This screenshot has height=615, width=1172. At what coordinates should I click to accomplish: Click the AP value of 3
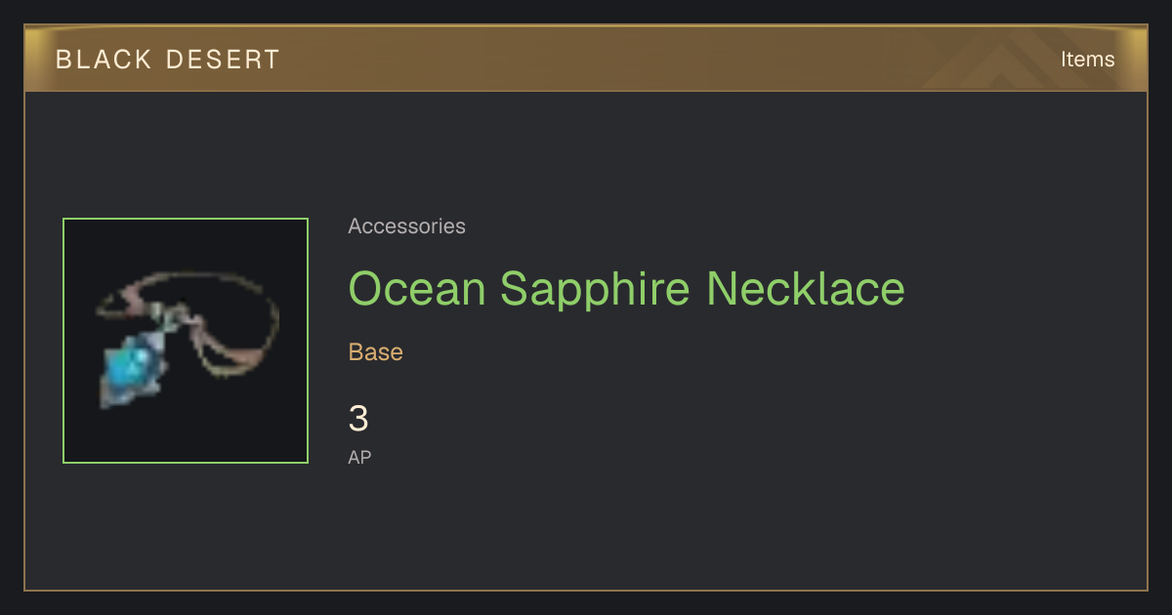[x=358, y=419]
